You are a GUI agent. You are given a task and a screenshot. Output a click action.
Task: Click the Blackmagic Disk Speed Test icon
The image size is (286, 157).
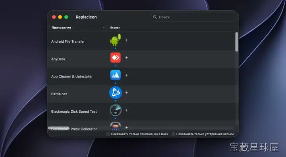coord(116,110)
